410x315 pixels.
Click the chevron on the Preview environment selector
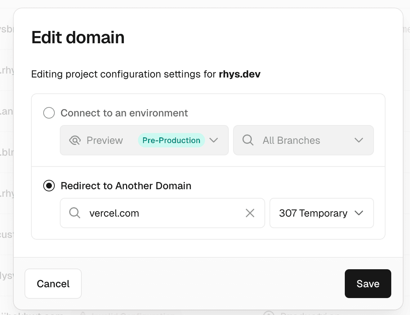pyautogui.click(x=214, y=140)
